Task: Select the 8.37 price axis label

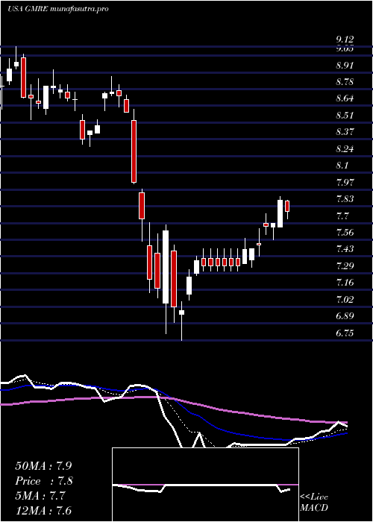Action: click(345, 132)
